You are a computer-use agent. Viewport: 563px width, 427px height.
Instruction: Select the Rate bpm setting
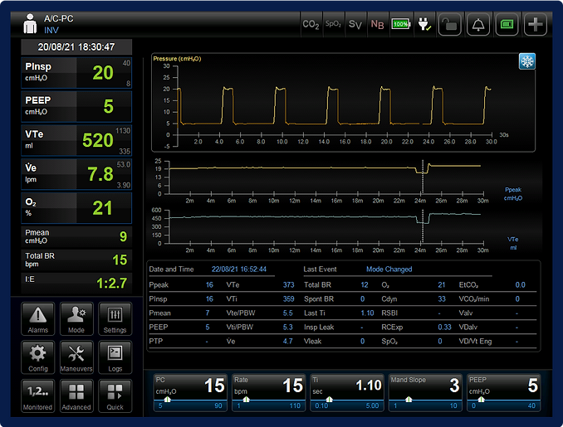click(x=268, y=392)
